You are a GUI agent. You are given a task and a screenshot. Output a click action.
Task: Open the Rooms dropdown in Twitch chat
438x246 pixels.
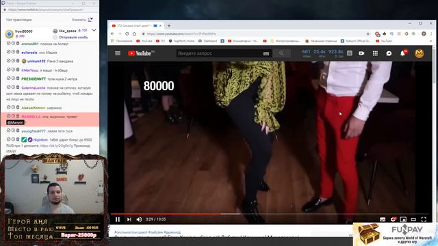click(82, 20)
